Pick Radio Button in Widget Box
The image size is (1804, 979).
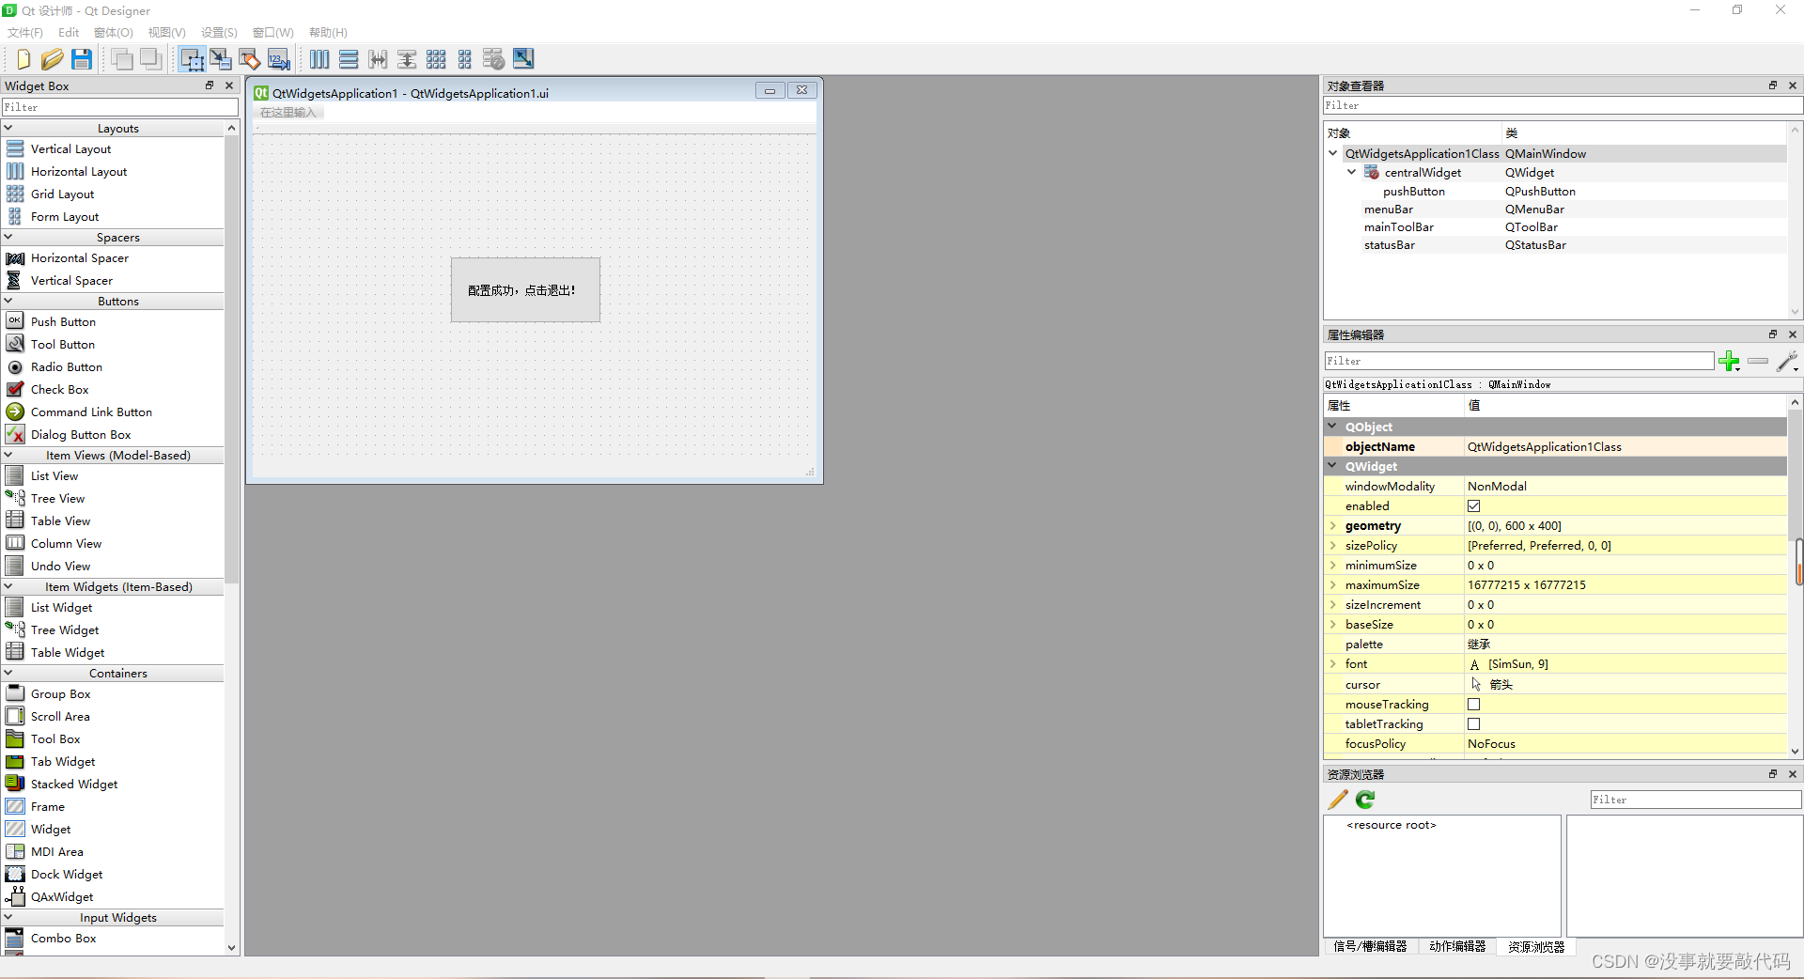pos(66,367)
